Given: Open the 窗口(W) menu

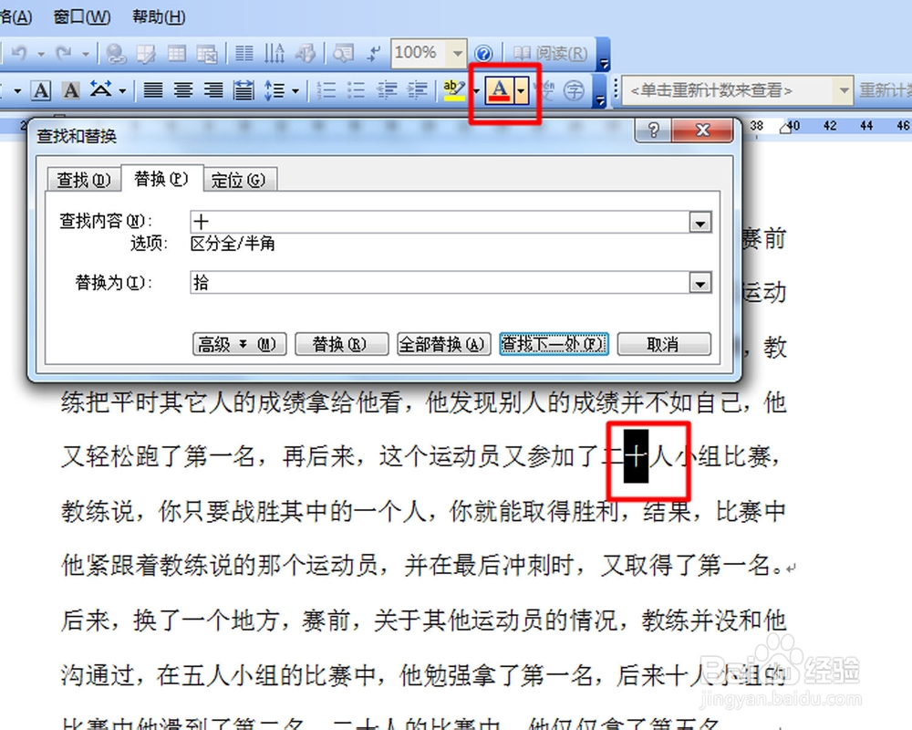Looking at the screenshot, I should [81, 17].
